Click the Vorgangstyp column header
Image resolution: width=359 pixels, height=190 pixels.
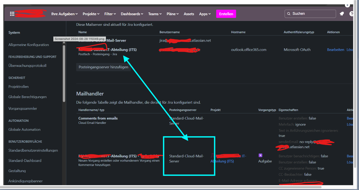(x=267, y=110)
